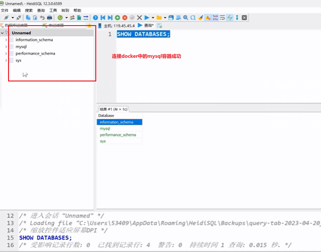The width and height of the screenshot is (321, 252).
Task: Go to last row icon
Action: [x=110, y=18]
